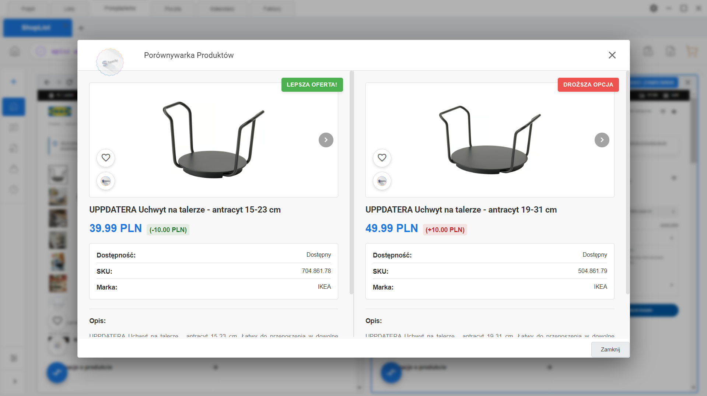Click the LEPSZA OFERTA! badge
Image resolution: width=707 pixels, height=396 pixels.
click(x=312, y=85)
